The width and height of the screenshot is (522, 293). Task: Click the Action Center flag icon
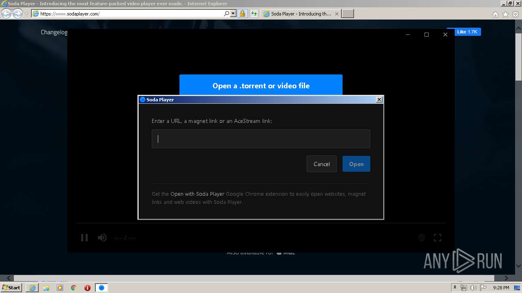483,288
